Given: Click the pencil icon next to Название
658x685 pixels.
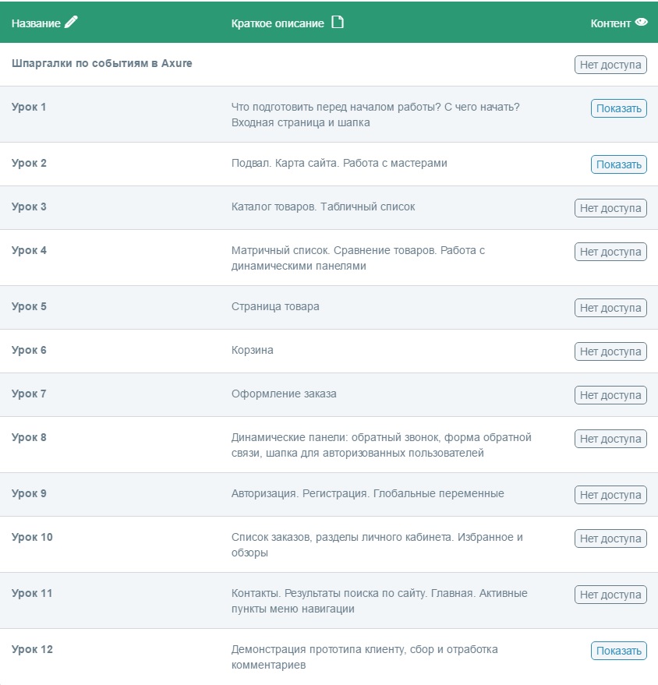Looking at the screenshot, I should [72, 23].
